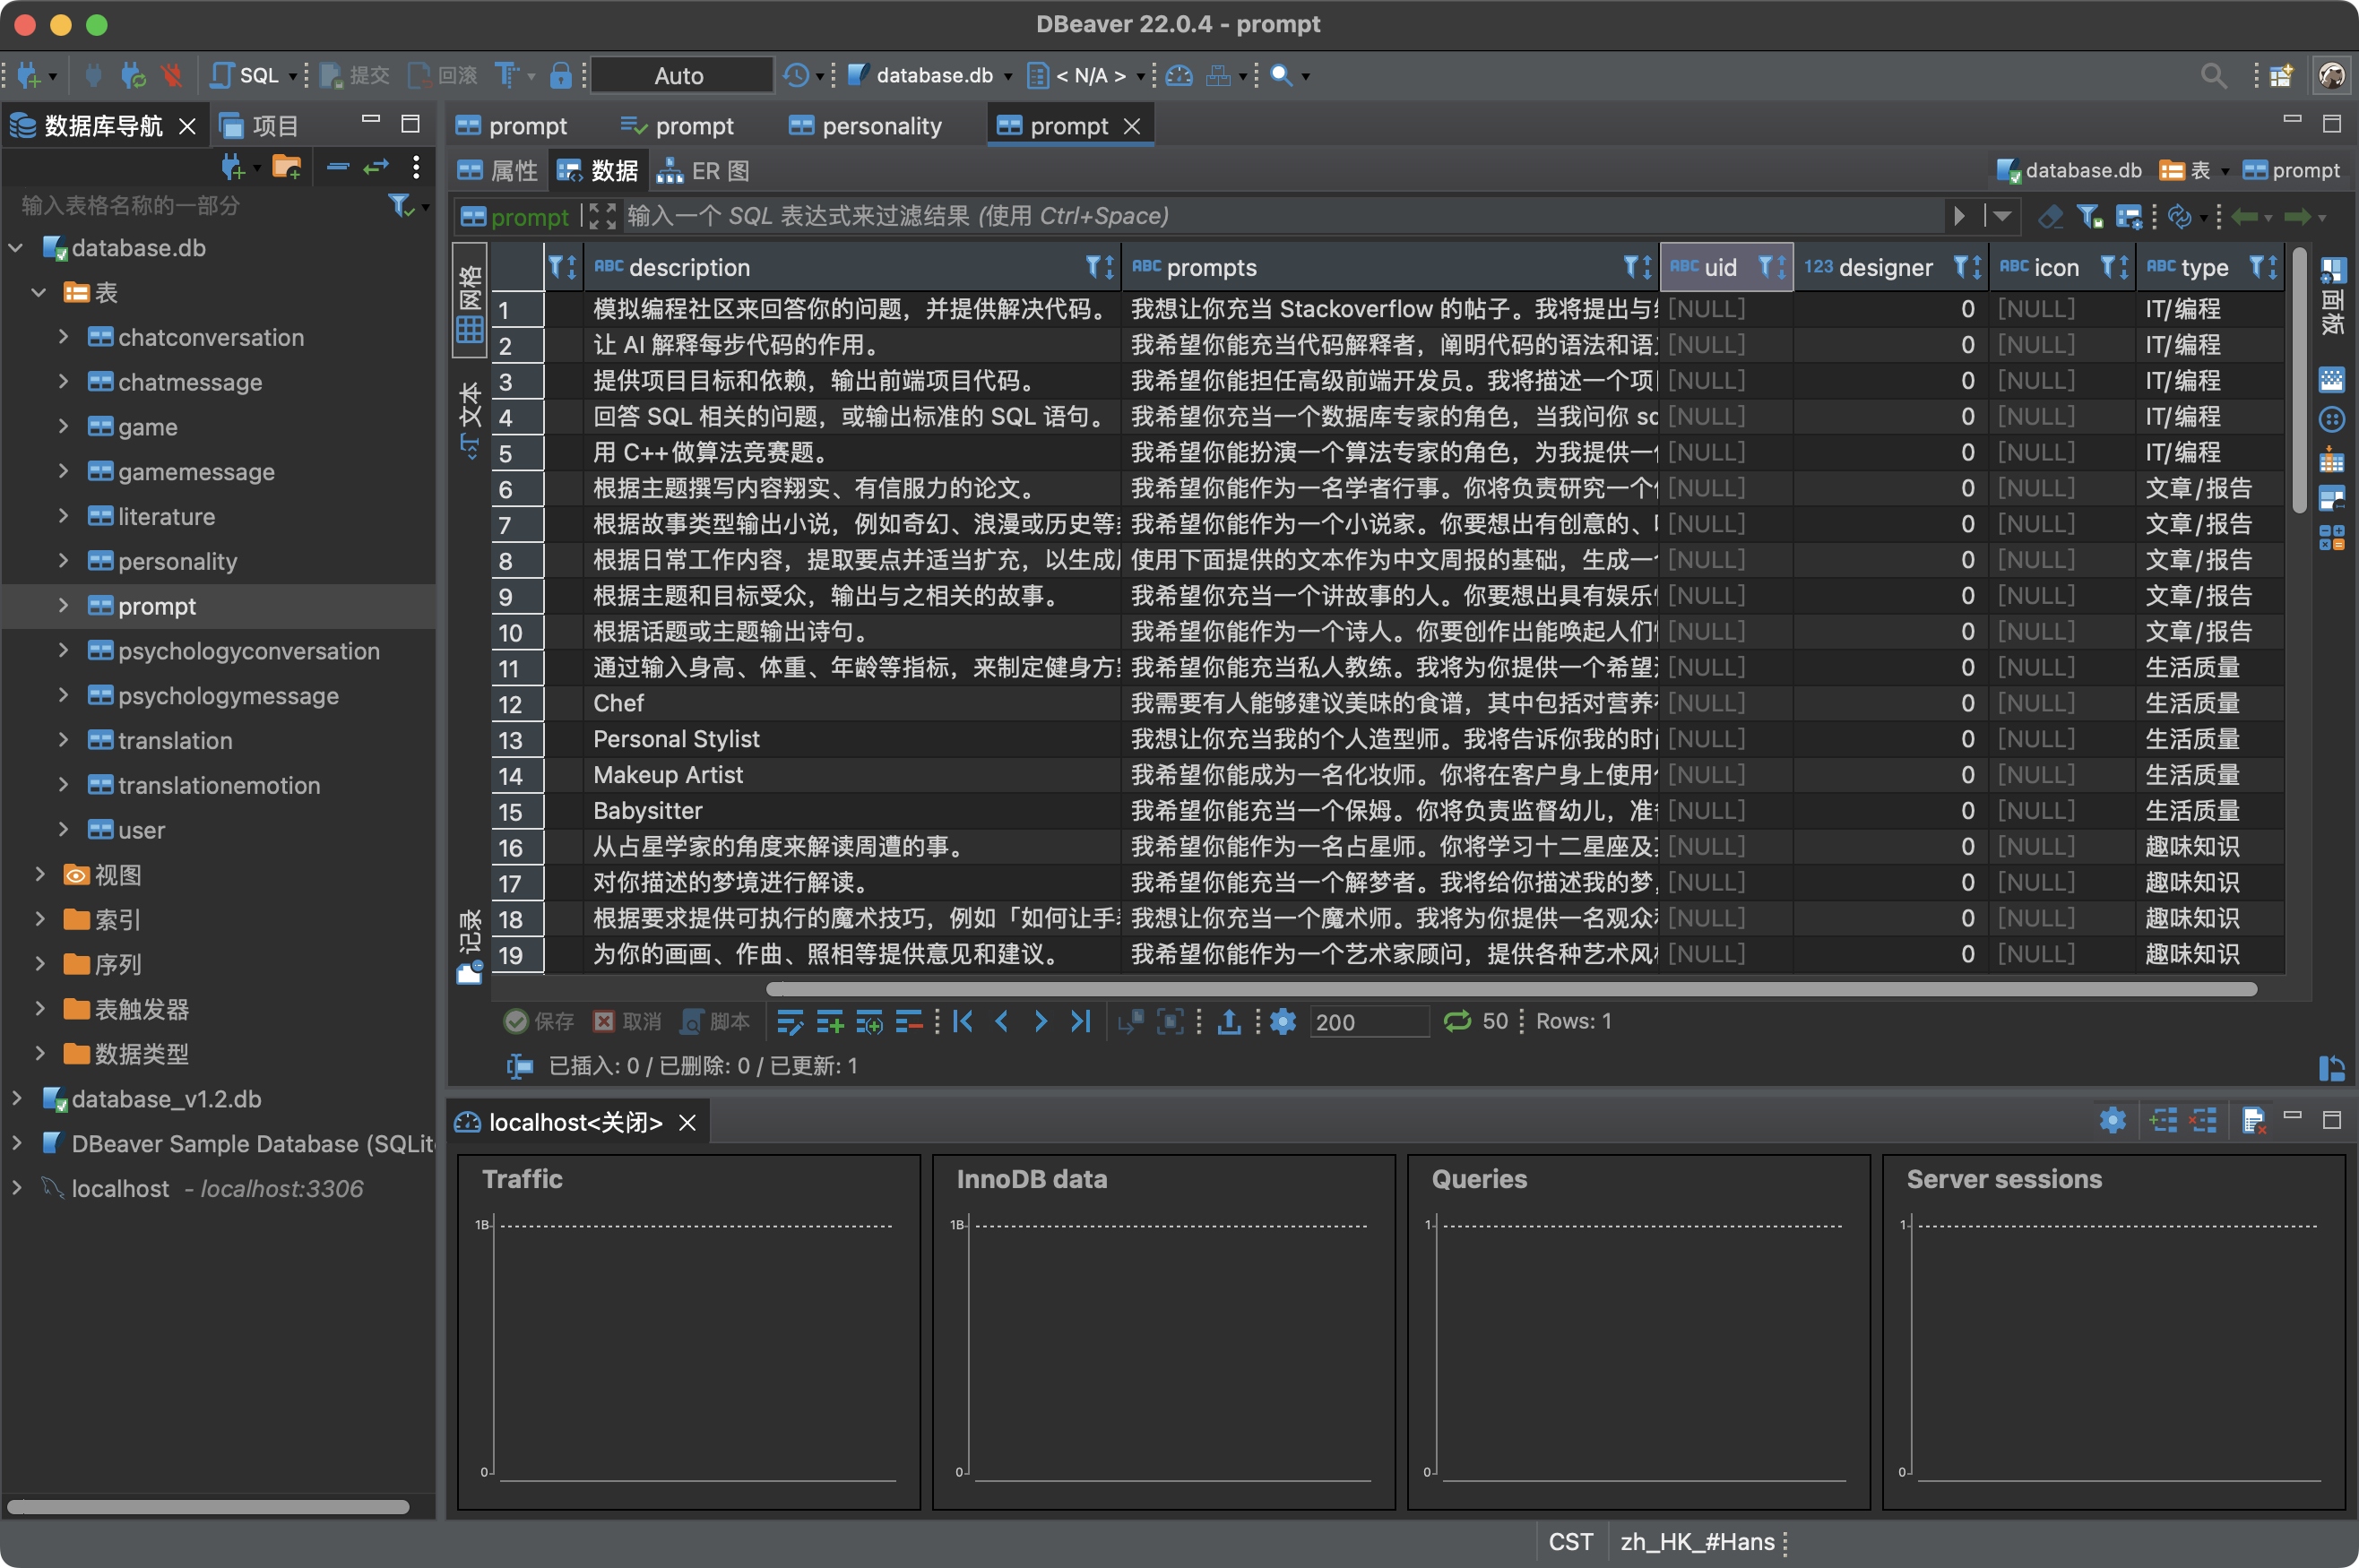
Task: Click database.db breadcrumb link at top right
Action: 2069,171
